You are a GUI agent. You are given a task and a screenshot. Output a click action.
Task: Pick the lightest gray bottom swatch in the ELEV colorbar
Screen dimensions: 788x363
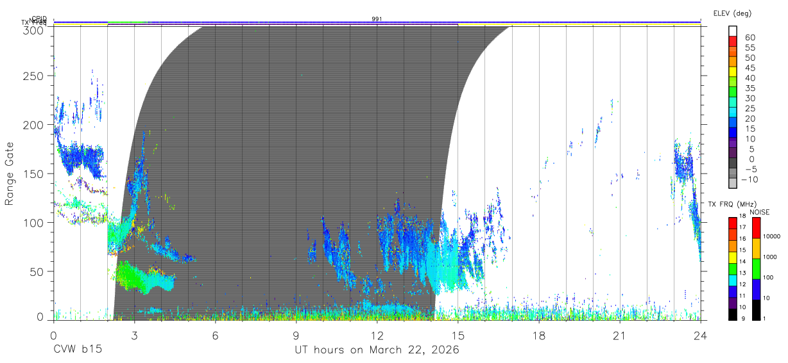(x=733, y=184)
